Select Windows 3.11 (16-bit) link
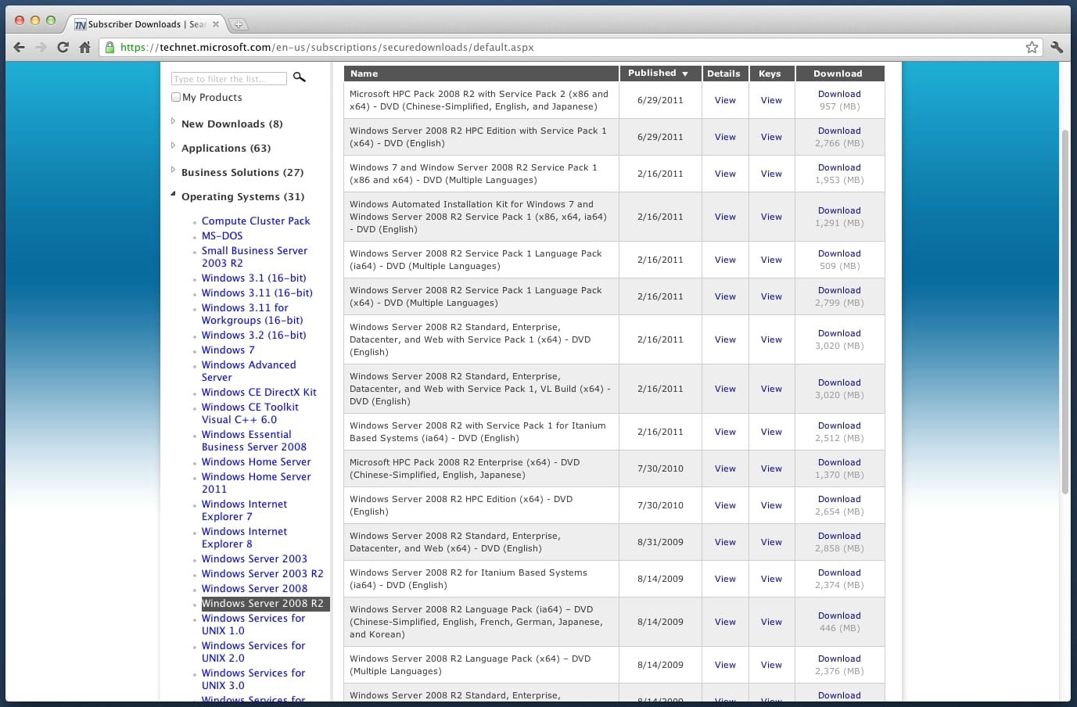The image size is (1077, 707). point(257,292)
